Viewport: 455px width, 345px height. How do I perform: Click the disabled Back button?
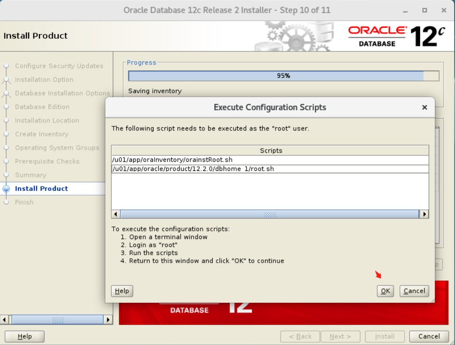coord(300,336)
